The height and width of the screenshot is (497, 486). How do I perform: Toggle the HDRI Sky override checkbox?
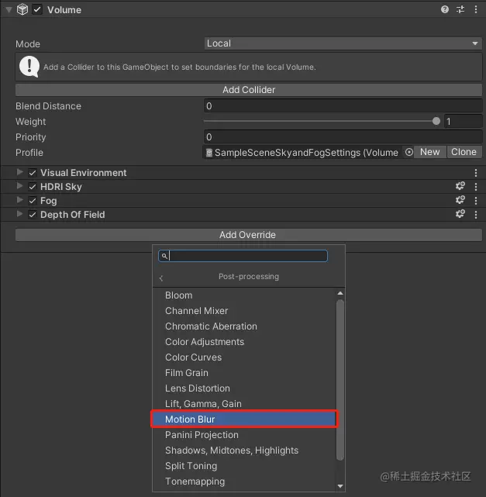(33, 187)
